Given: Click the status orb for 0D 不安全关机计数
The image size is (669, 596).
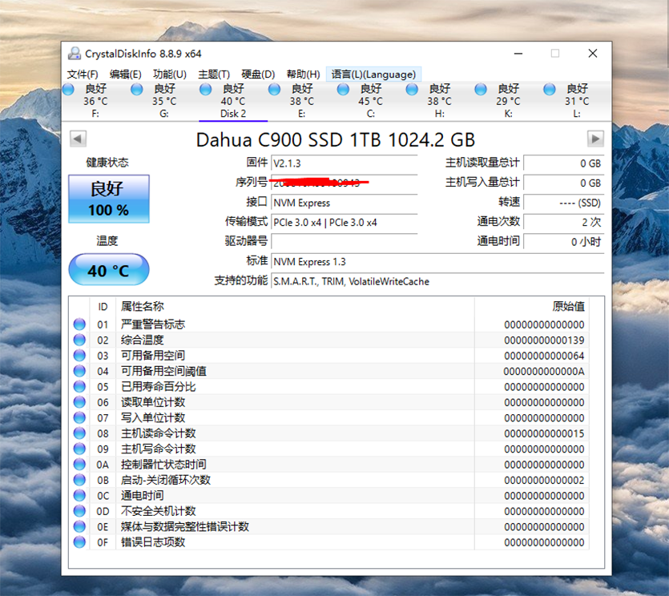Looking at the screenshot, I should 79,511.
